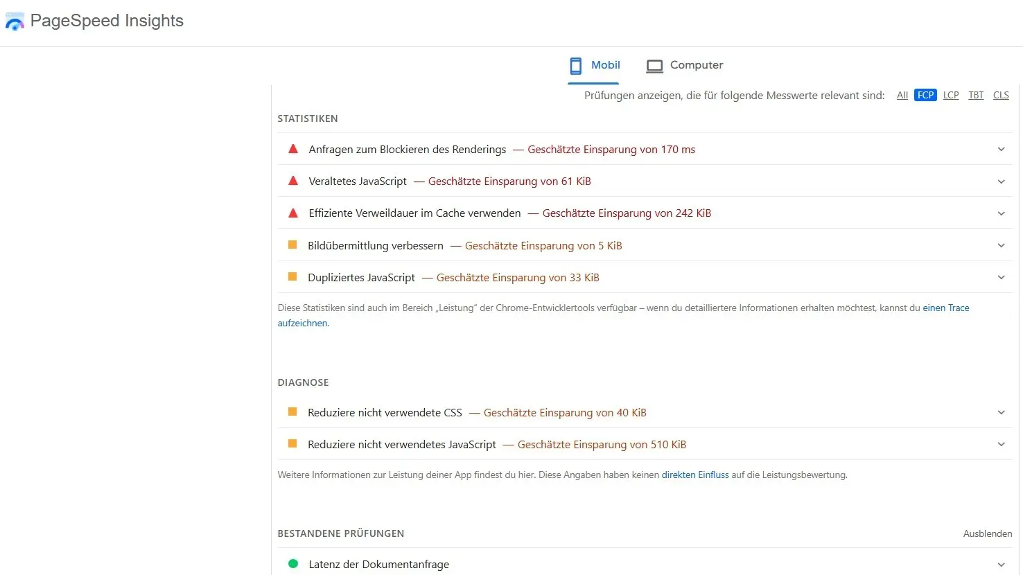Hide passed audits via Ausblenden
This screenshot has height=575, width=1023.
tap(987, 533)
